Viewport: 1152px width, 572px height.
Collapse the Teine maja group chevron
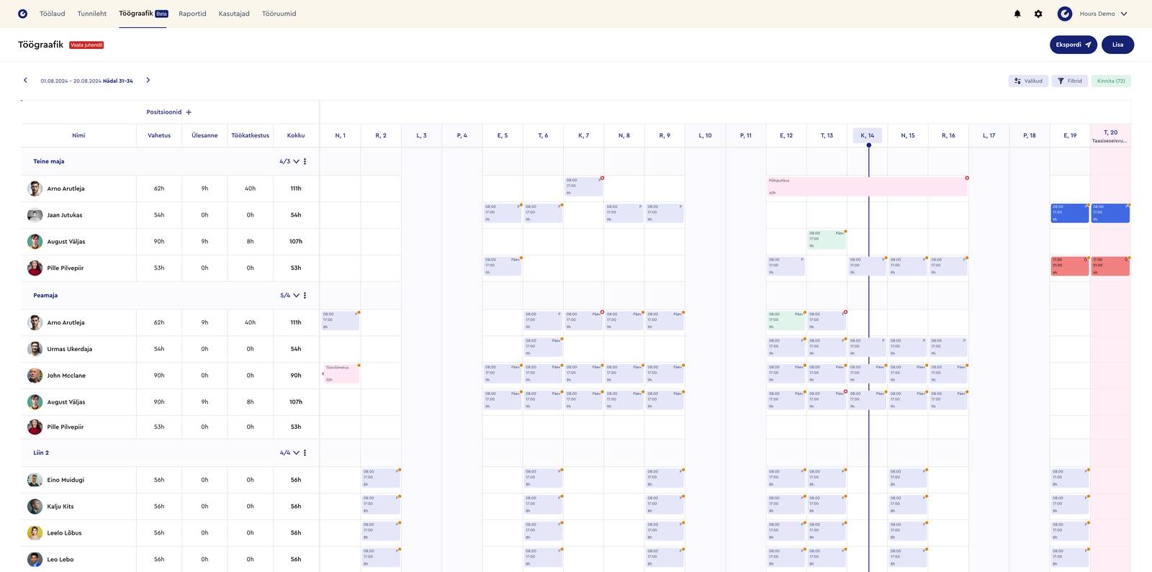(x=296, y=162)
